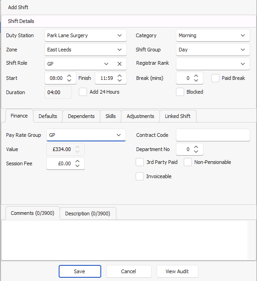Increase the Start time with up arrow
The image size is (257, 281).
69,76
